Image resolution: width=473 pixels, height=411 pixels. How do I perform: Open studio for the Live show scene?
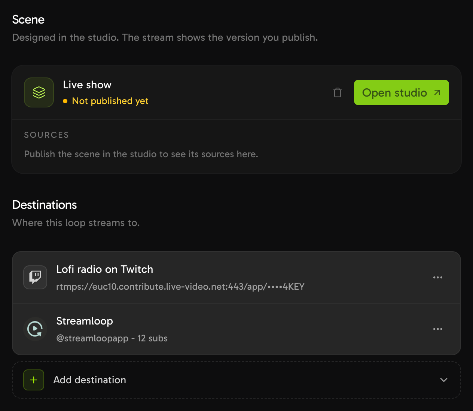(x=401, y=92)
